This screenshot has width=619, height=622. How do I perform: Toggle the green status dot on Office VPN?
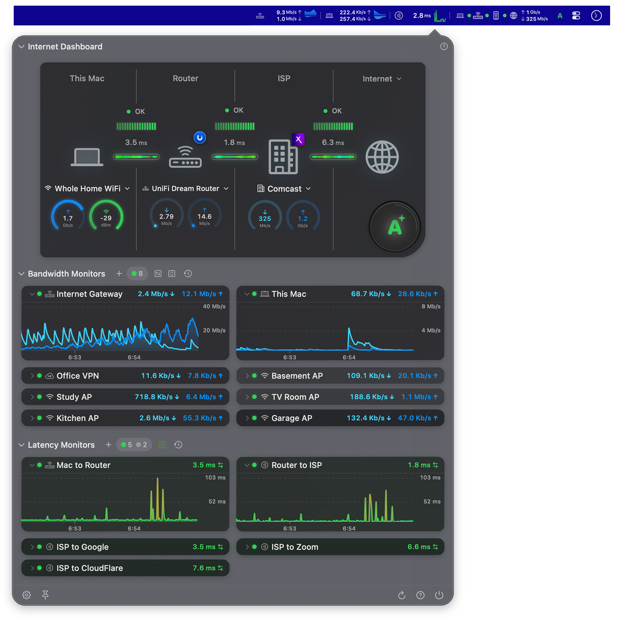click(x=40, y=376)
